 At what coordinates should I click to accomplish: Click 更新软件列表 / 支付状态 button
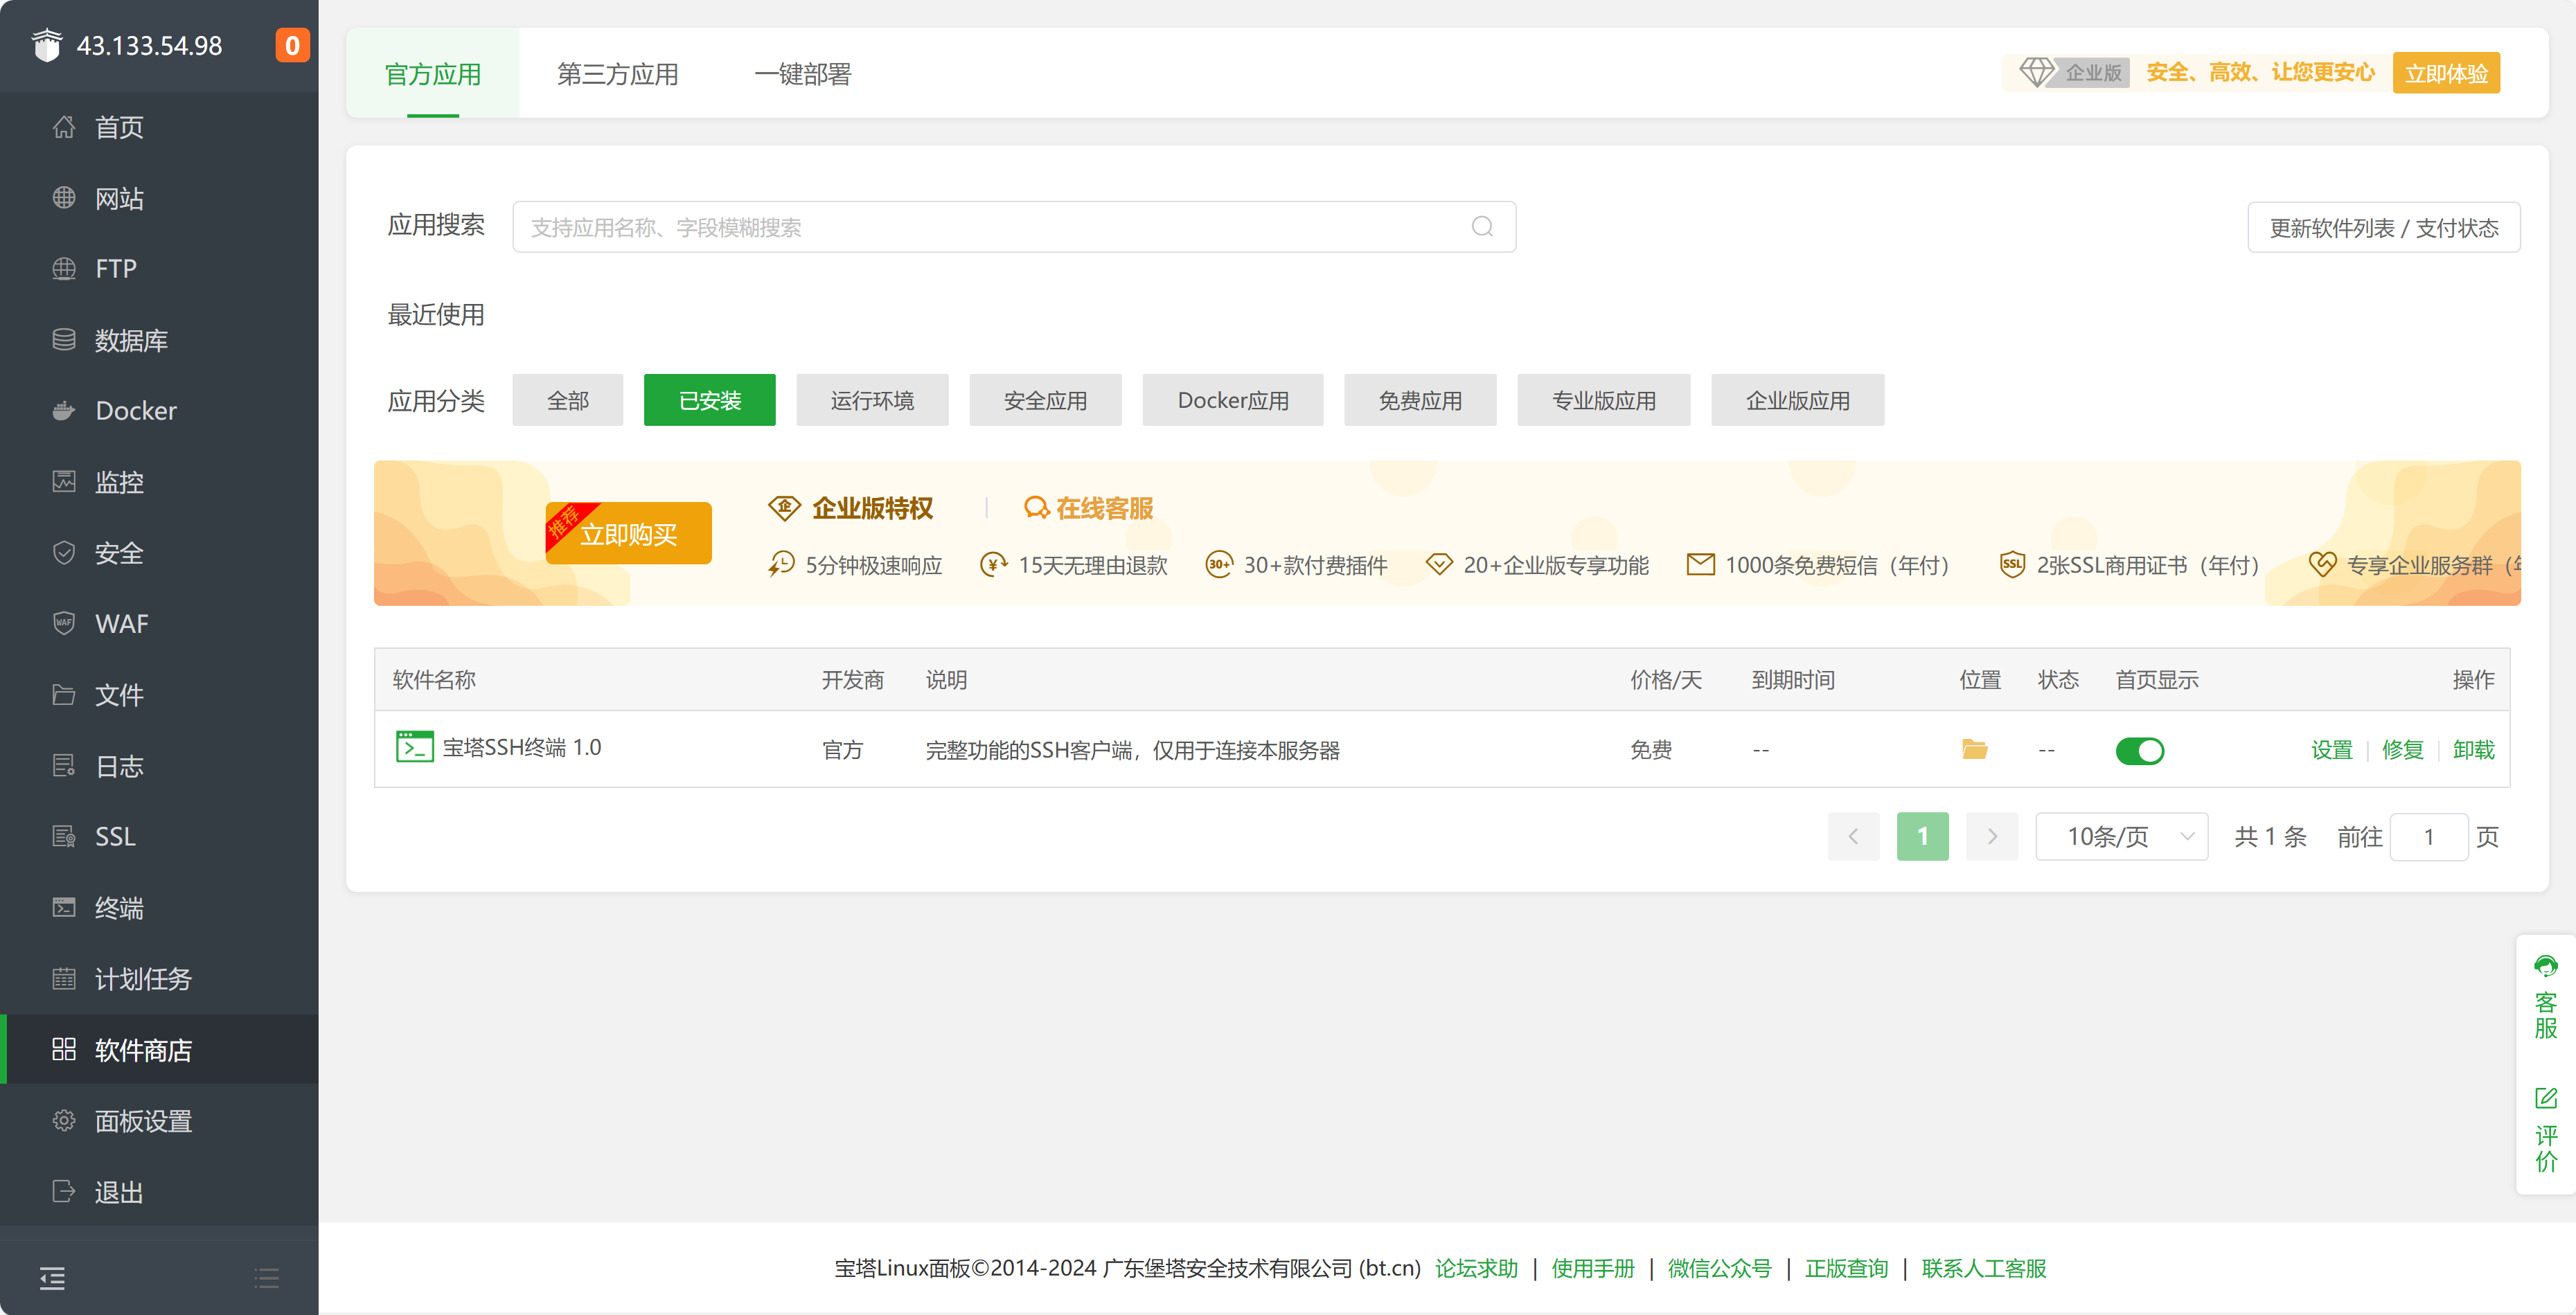point(2384,228)
